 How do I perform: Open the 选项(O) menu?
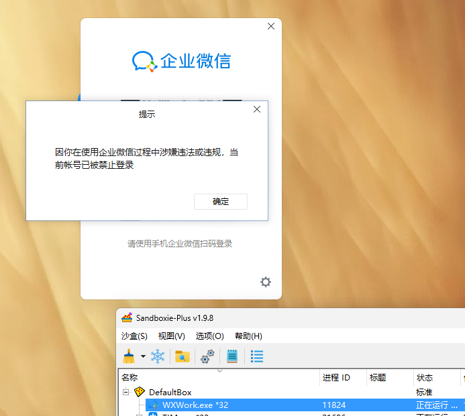pos(209,336)
